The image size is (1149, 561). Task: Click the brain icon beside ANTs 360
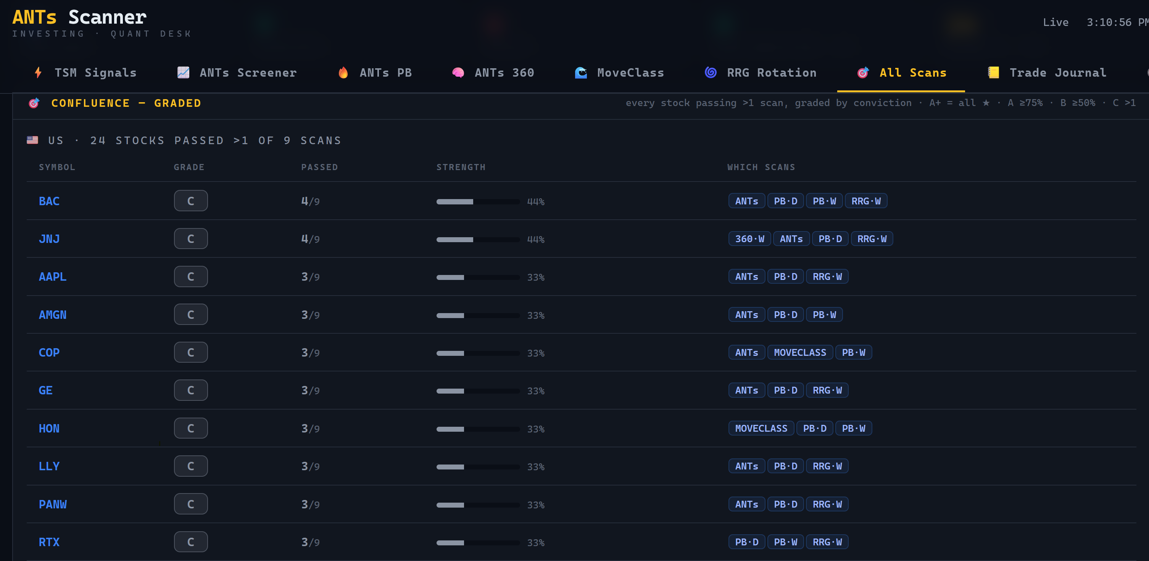tap(458, 73)
